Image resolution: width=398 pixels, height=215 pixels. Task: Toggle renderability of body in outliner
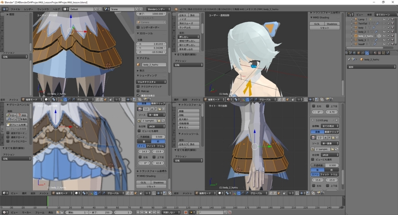(392, 28)
